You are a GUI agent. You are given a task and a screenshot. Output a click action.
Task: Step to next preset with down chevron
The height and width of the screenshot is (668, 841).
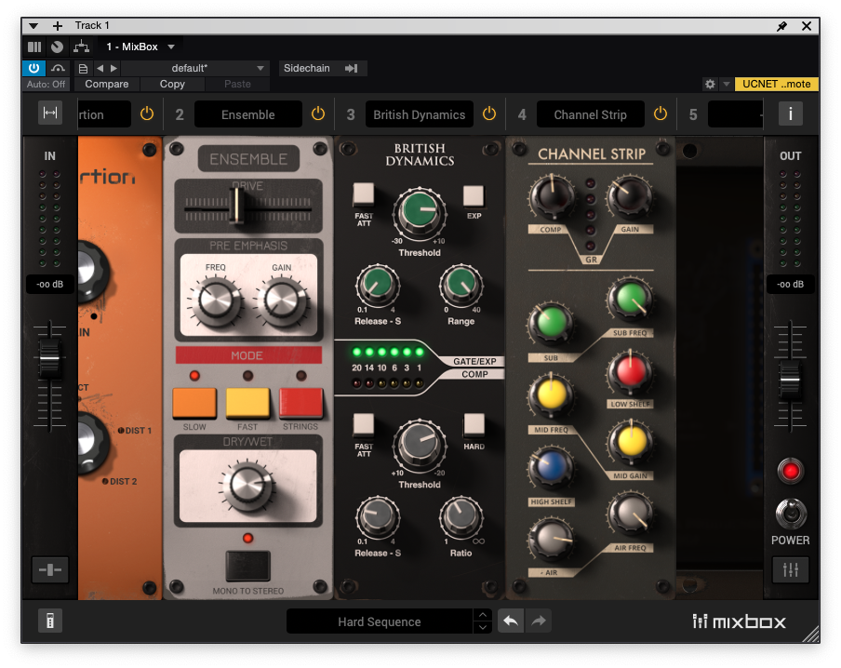pyautogui.click(x=483, y=627)
